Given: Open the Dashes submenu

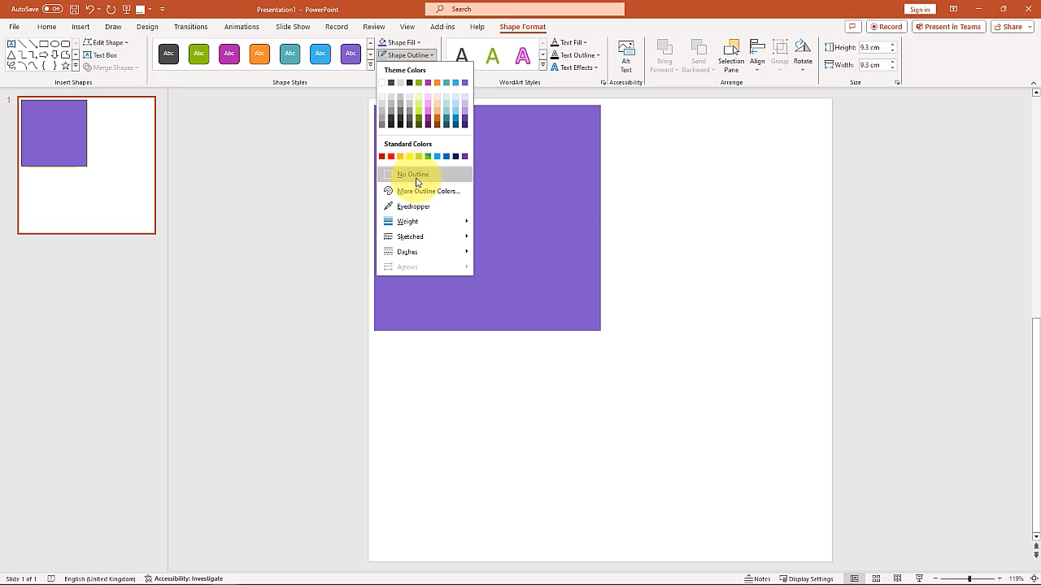Looking at the screenshot, I should [425, 252].
